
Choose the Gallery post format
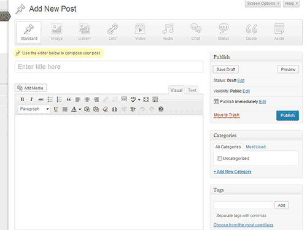click(84, 32)
